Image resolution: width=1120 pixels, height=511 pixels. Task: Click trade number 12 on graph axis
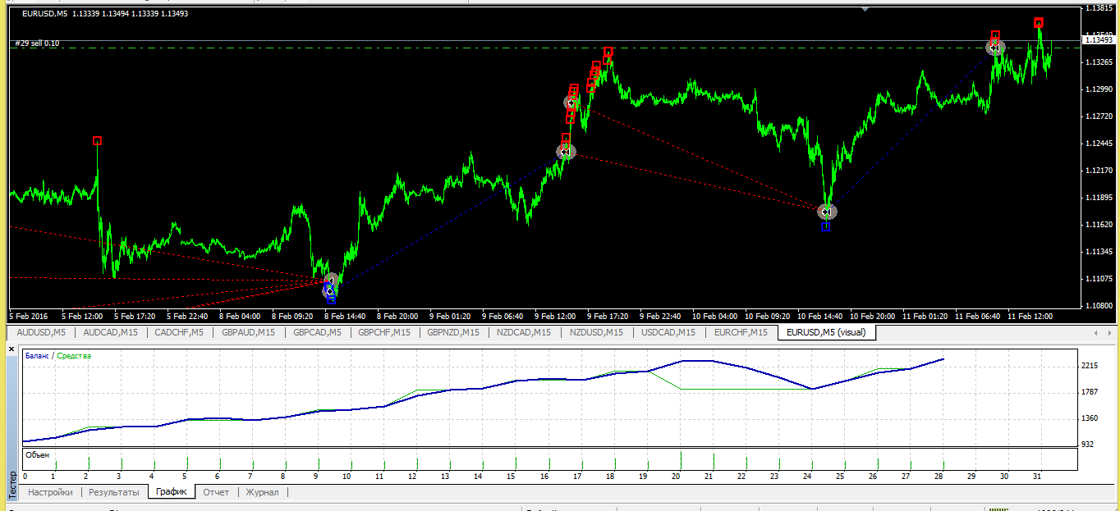tap(412, 476)
